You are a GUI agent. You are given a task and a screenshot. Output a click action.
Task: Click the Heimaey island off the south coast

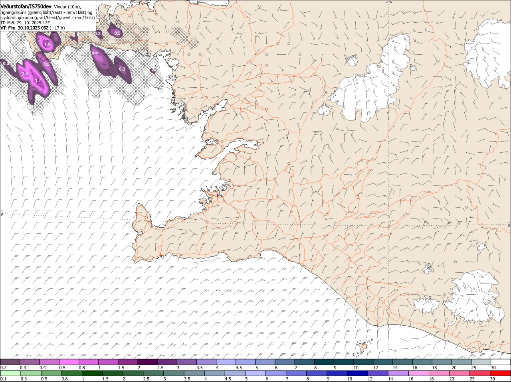pos(364,347)
